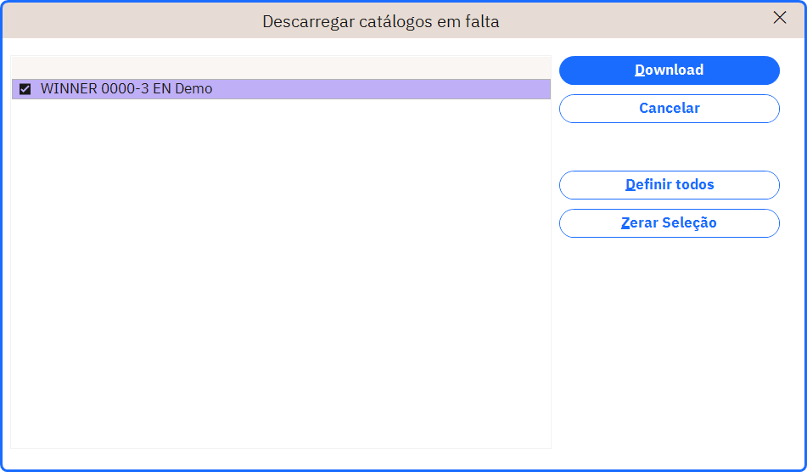The height and width of the screenshot is (472, 807).
Task: Highlight the purple WINNER 0000-3 EN Demo entry
Action: (281, 89)
